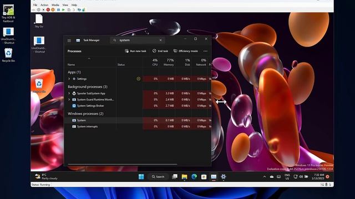This screenshot has height=199, width=355.
Task: Click the Task Manager icon in the VM taskbar
Action: [x=214, y=177]
